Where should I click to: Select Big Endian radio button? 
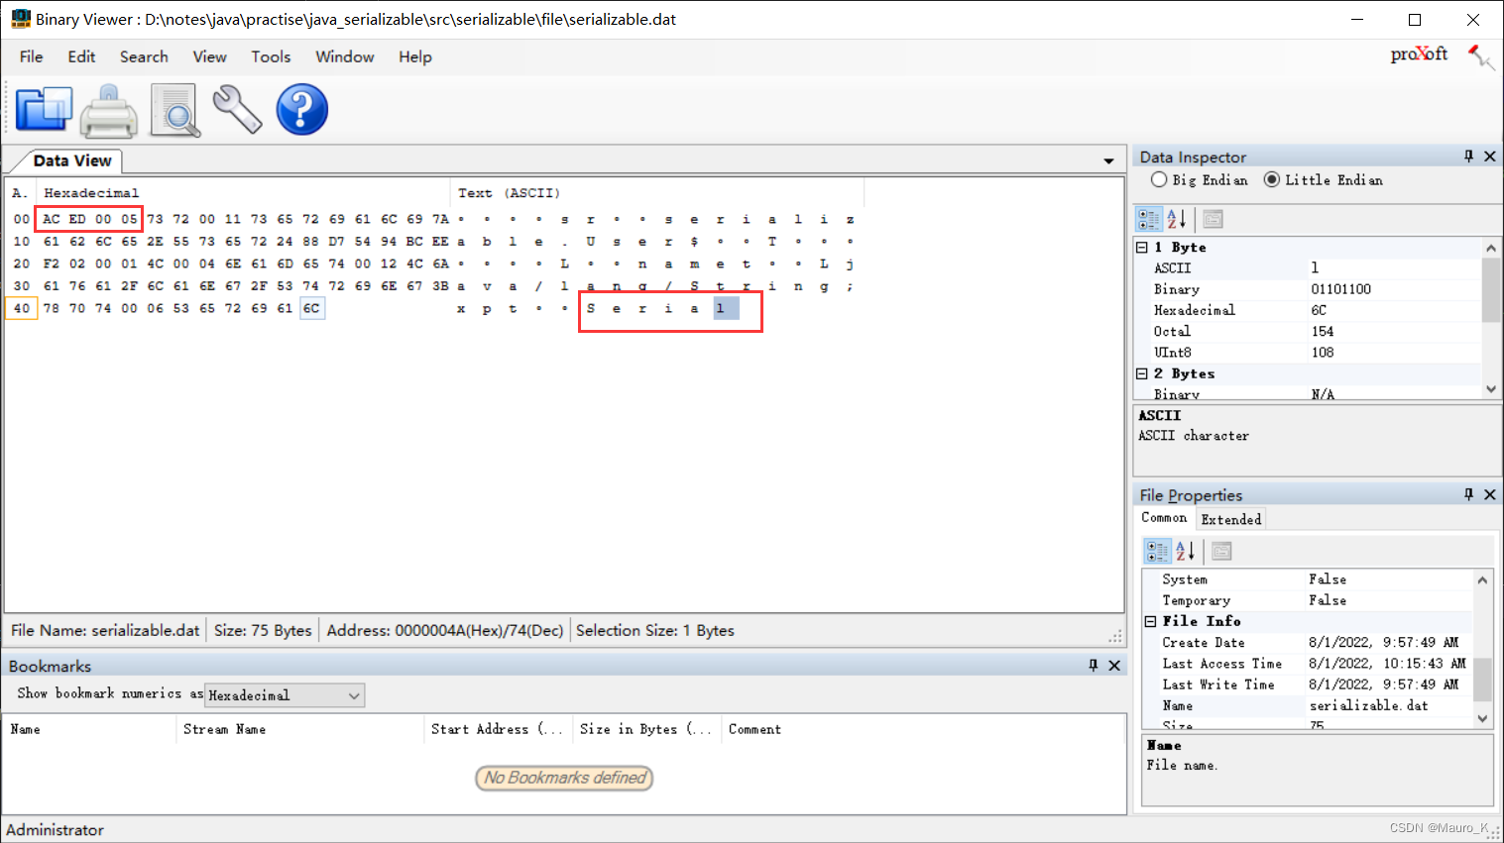click(x=1159, y=179)
